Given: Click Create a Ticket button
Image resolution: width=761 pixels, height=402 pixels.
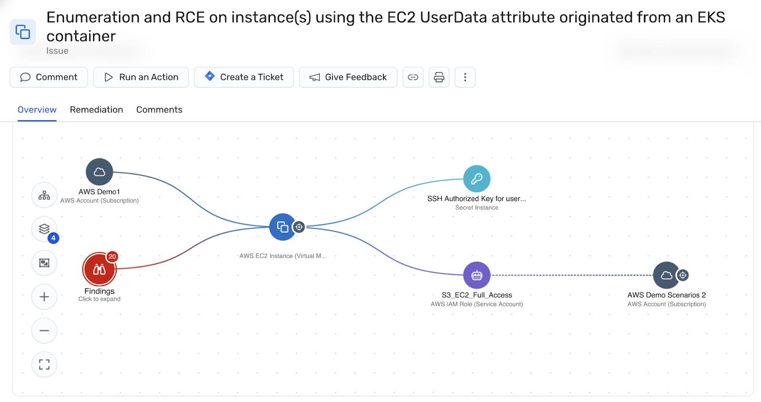Looking at the screenshot, I should click(244, 77).
